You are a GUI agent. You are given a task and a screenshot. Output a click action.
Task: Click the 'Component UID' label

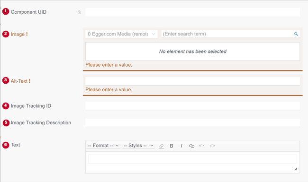point(28,12)
